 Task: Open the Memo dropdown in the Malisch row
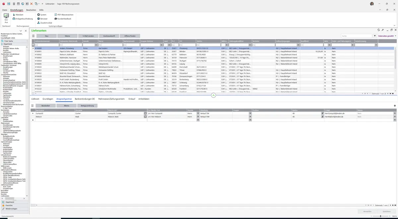pos(395,116)
